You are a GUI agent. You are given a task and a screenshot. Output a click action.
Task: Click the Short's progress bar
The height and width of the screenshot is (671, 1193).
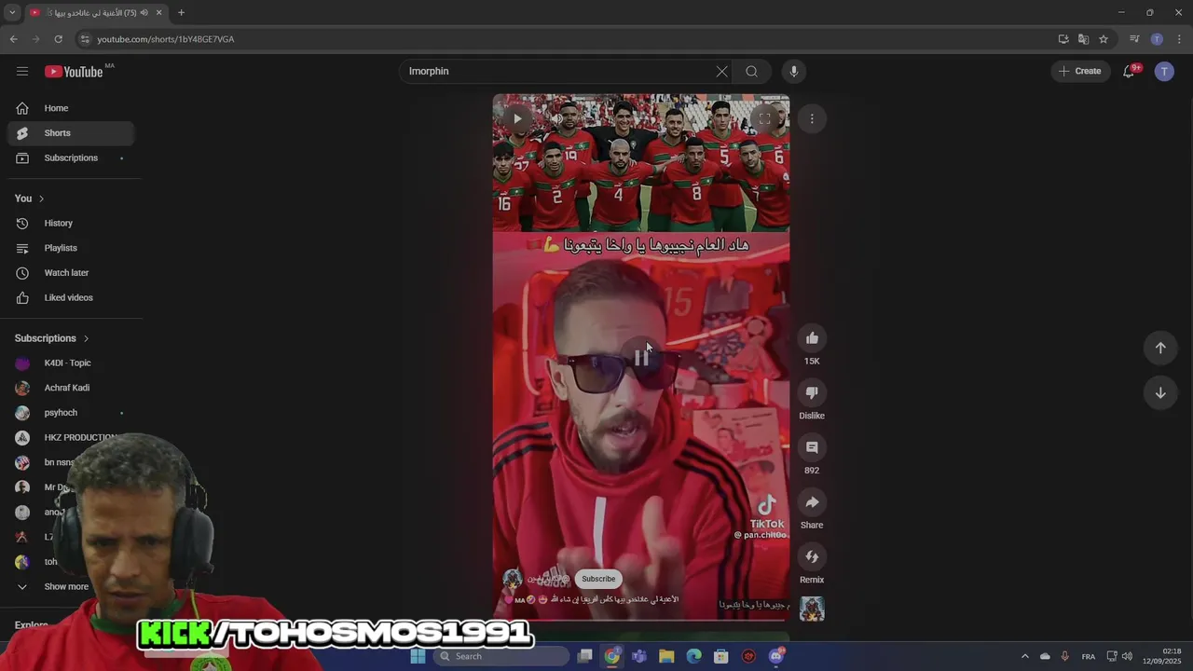641,619
